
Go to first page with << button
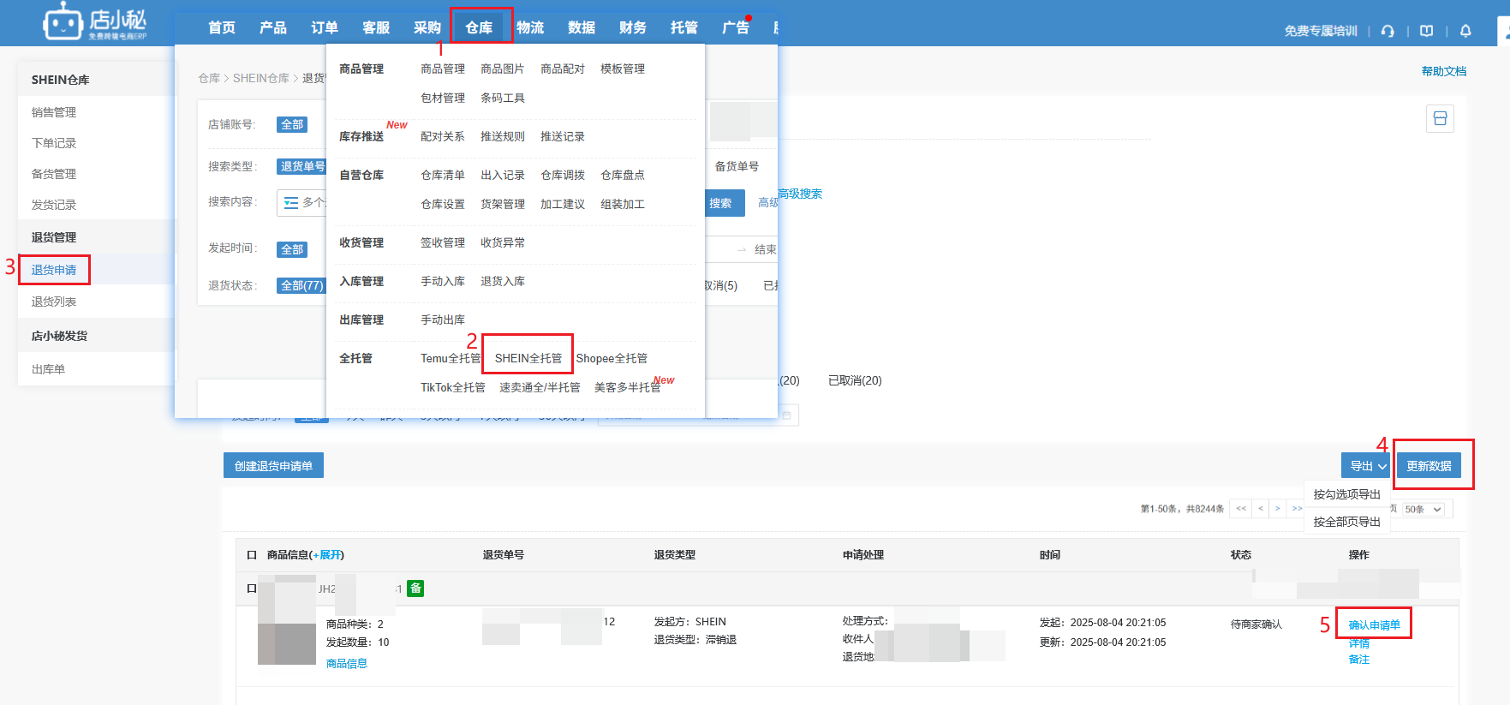click(1240, 509)
